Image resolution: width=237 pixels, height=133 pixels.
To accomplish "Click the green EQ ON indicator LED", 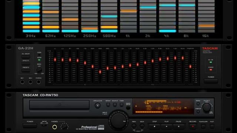I will click(211, 62).
